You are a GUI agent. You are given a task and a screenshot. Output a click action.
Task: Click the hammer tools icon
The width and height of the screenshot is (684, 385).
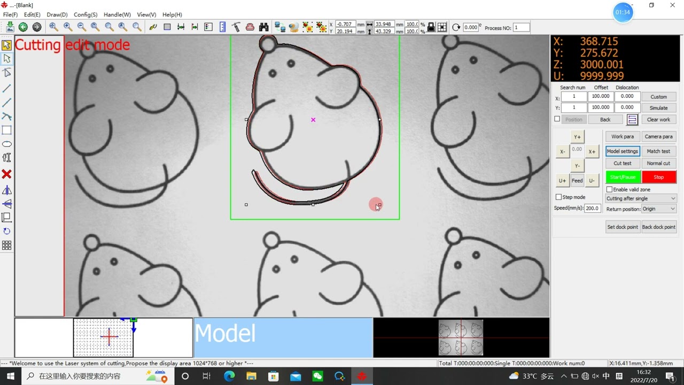click(x=236, y=27)
